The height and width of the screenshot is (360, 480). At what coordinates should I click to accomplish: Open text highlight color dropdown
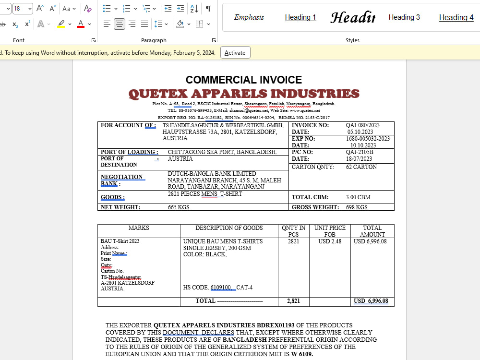(x=70, y=24)
